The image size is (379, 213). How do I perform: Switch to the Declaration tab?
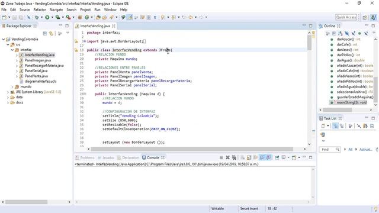pyautogui.click(x=128, y=158)
